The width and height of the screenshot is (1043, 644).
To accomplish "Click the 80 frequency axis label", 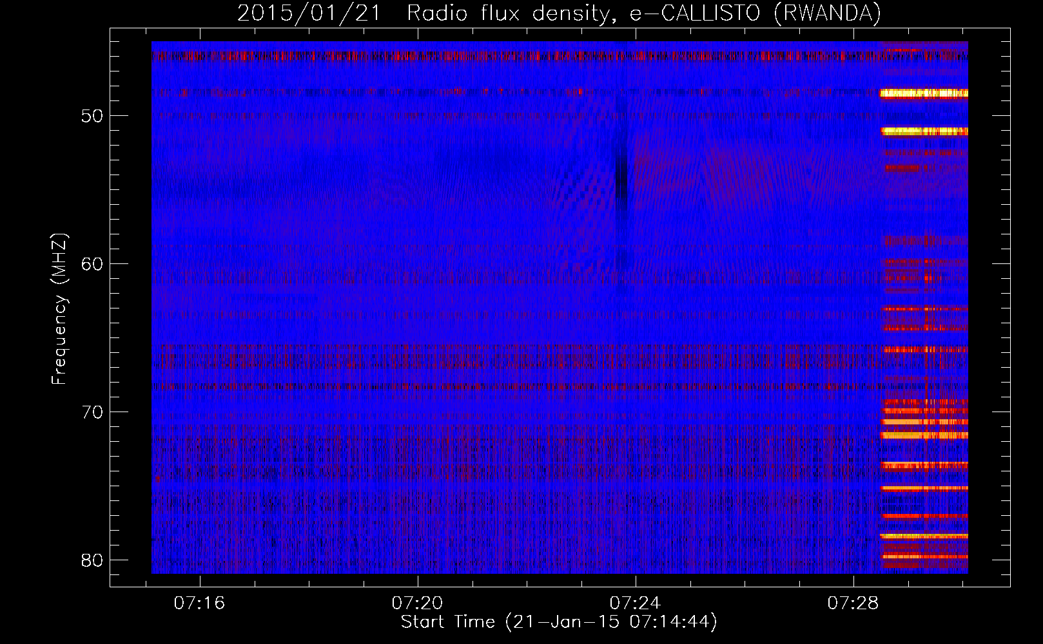I will coord(92,560).
